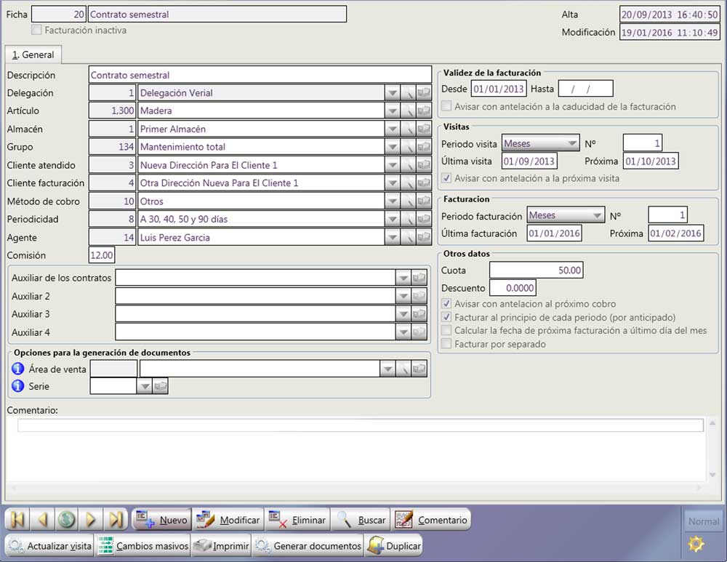
Task: Click the green globe refresh icon
Action: [x=67, y=520]
